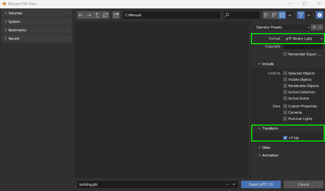
Task: Click the Export glTF 2.0 button
Action: pos(261,184)
